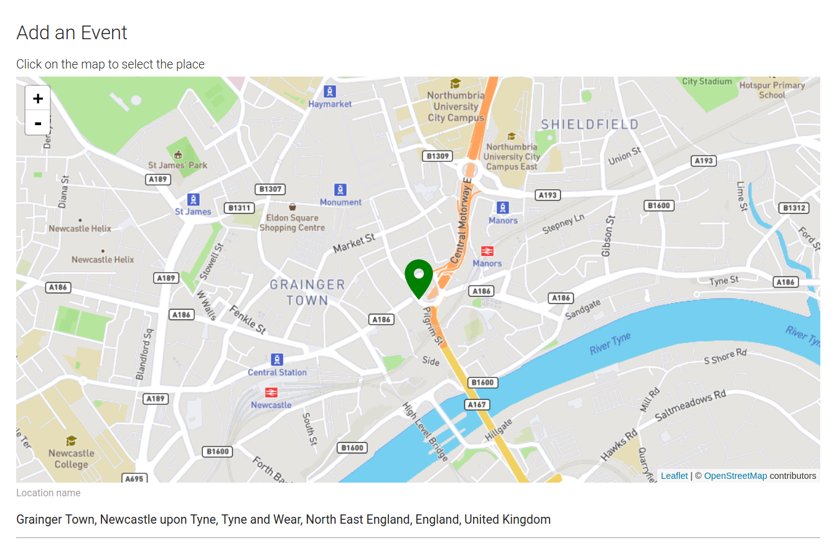This screenshot has width=834, height=548.
Task: Click the Eldon Square Shopping Centre icon
Action: click(292, 206)
